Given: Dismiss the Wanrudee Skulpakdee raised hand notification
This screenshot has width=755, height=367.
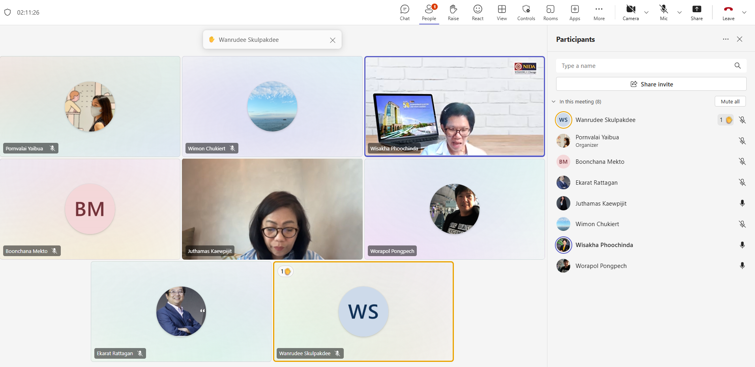Looking at the screenshot, I should click(x=333, y=40).
